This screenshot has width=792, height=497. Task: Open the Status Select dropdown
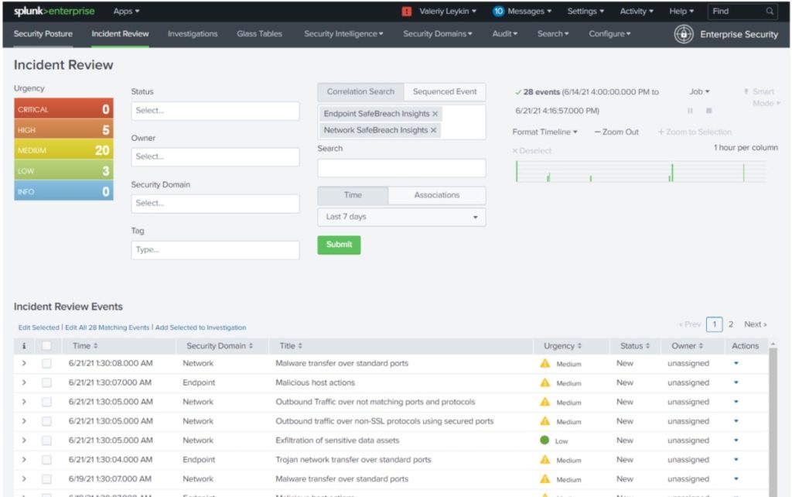click(x=215, y=110)
